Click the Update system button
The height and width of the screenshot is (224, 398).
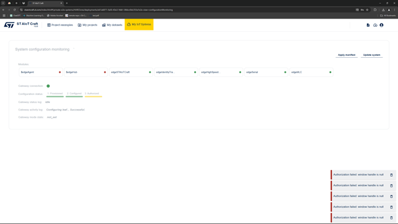point(371,55)
